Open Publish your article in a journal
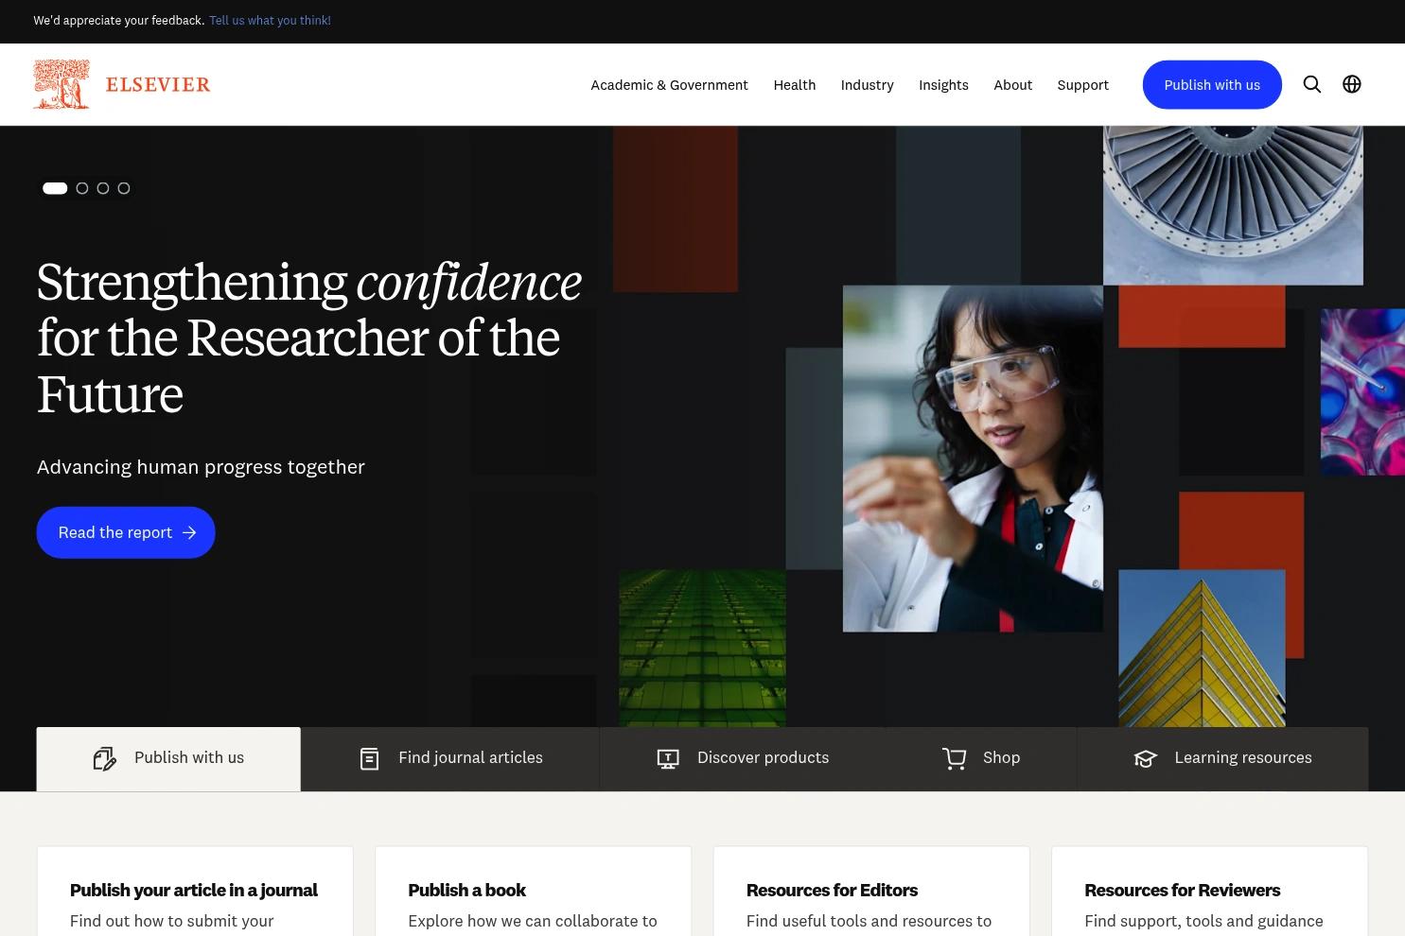The image size is (1405, 936). tap(194, 891)
